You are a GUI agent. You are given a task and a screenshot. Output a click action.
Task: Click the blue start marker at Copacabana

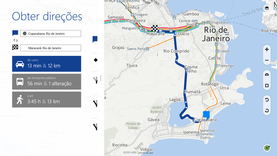(x=206, y=115)
